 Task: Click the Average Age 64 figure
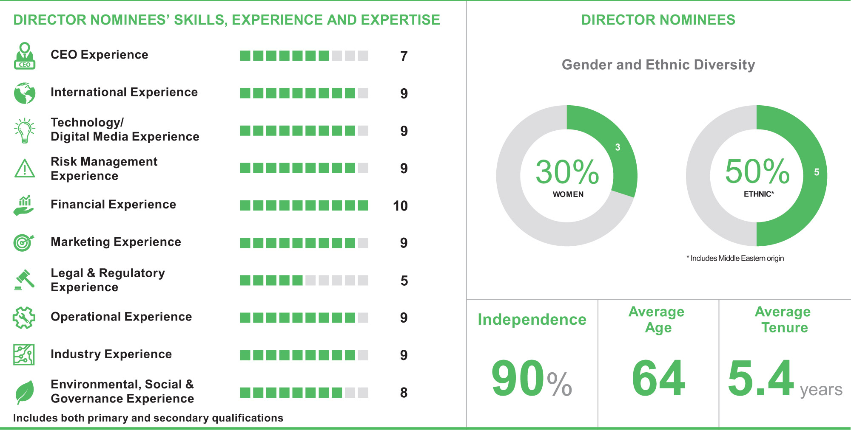tap(658, 378)
